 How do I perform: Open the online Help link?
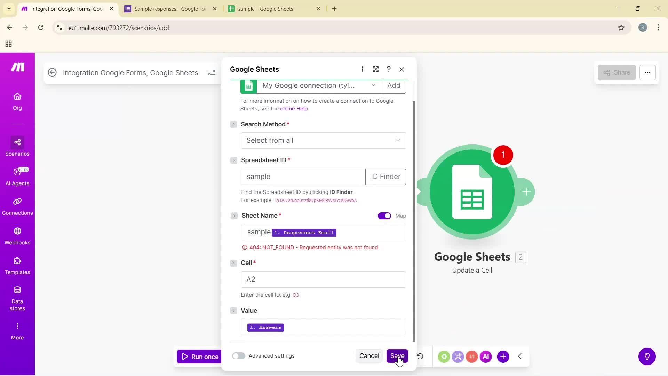[x=293, y=108]
